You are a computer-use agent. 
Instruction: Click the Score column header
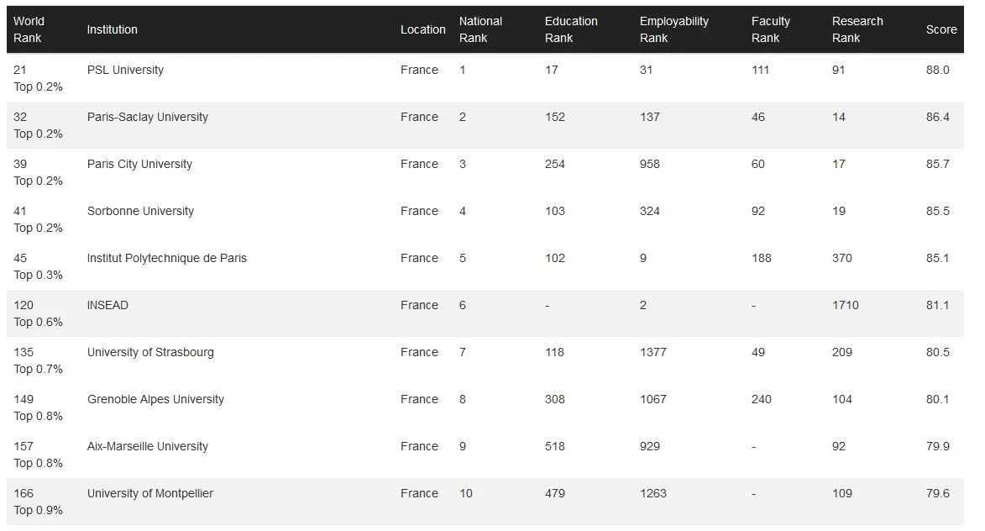coord(940,29)
